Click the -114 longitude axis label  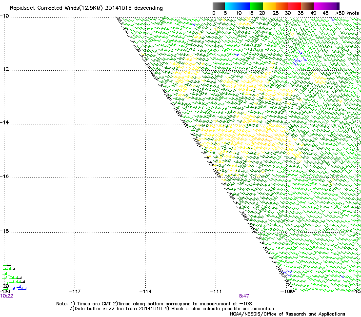point(145,292)
